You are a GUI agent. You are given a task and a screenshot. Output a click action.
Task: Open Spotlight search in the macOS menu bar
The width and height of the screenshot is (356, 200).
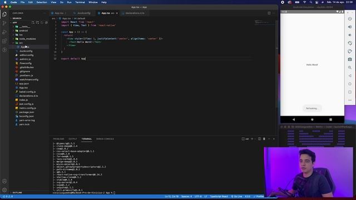pyautogui.click(x=311, y=2)
